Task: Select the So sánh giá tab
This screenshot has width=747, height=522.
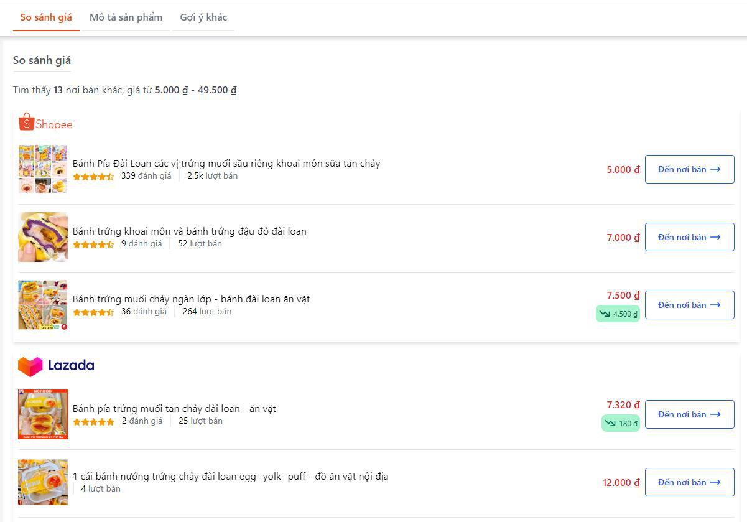Action: [46, 17]
